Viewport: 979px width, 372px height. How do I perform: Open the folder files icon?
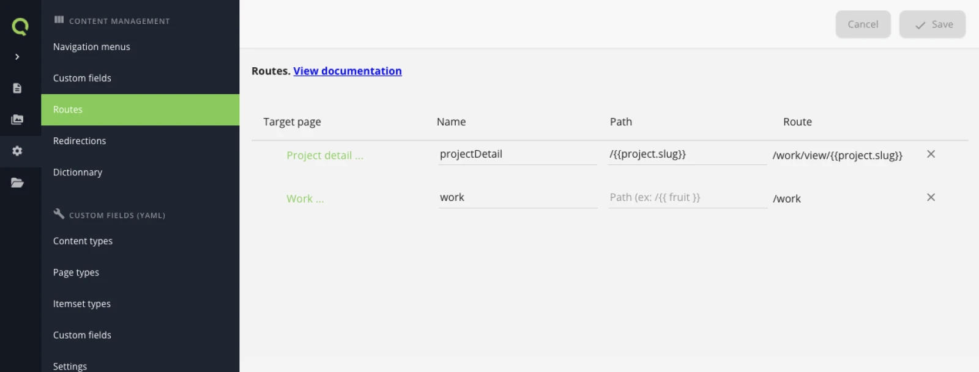coord(17,183)
